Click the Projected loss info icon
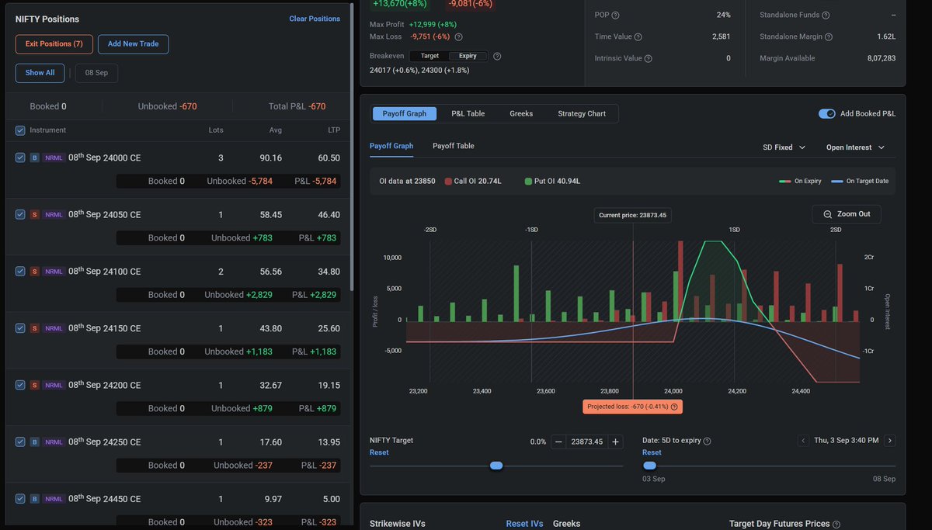The height and width of the screenshot is (530, 932). pyautogui.click(x=674, y=407)
